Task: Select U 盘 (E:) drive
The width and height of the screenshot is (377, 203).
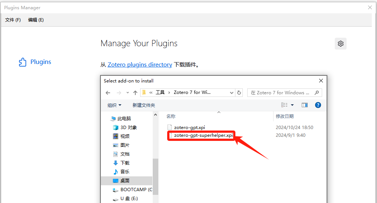Action: [125, 199]
